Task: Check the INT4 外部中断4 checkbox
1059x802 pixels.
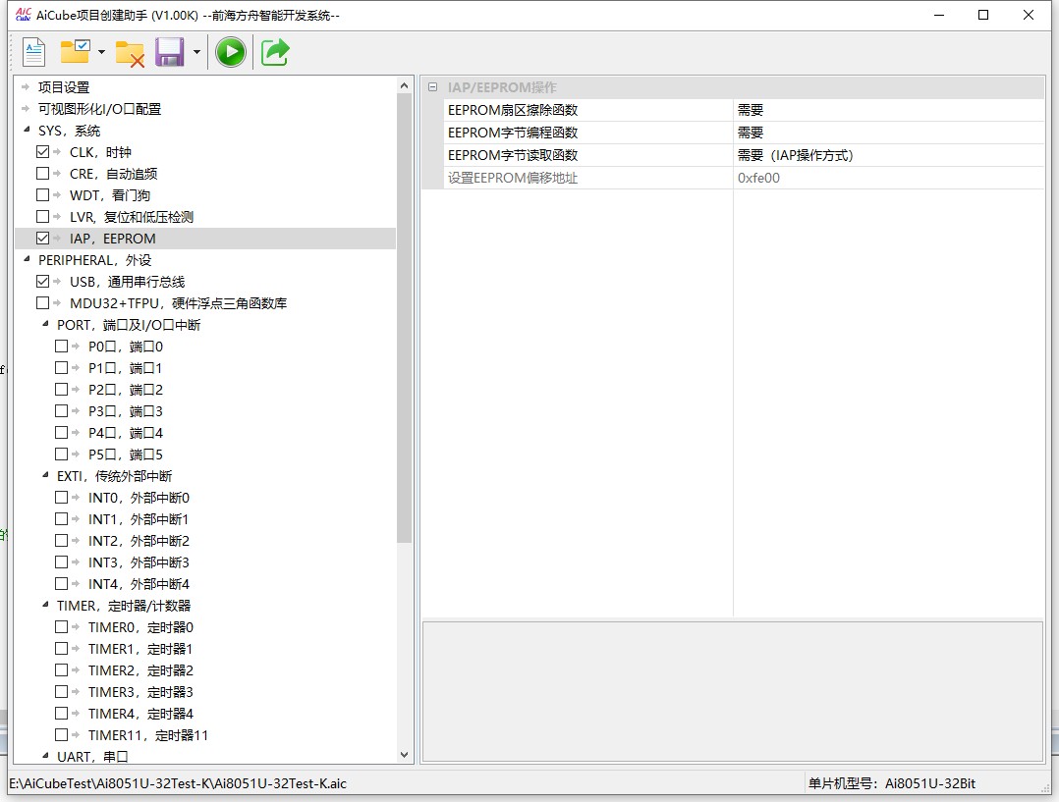Action: [62, 584]
